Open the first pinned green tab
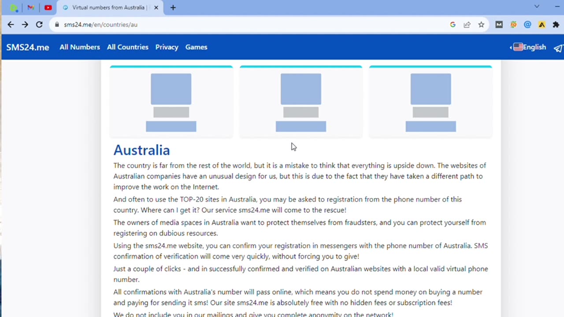This screenshot has height=317, width=564. coord(13,7)
